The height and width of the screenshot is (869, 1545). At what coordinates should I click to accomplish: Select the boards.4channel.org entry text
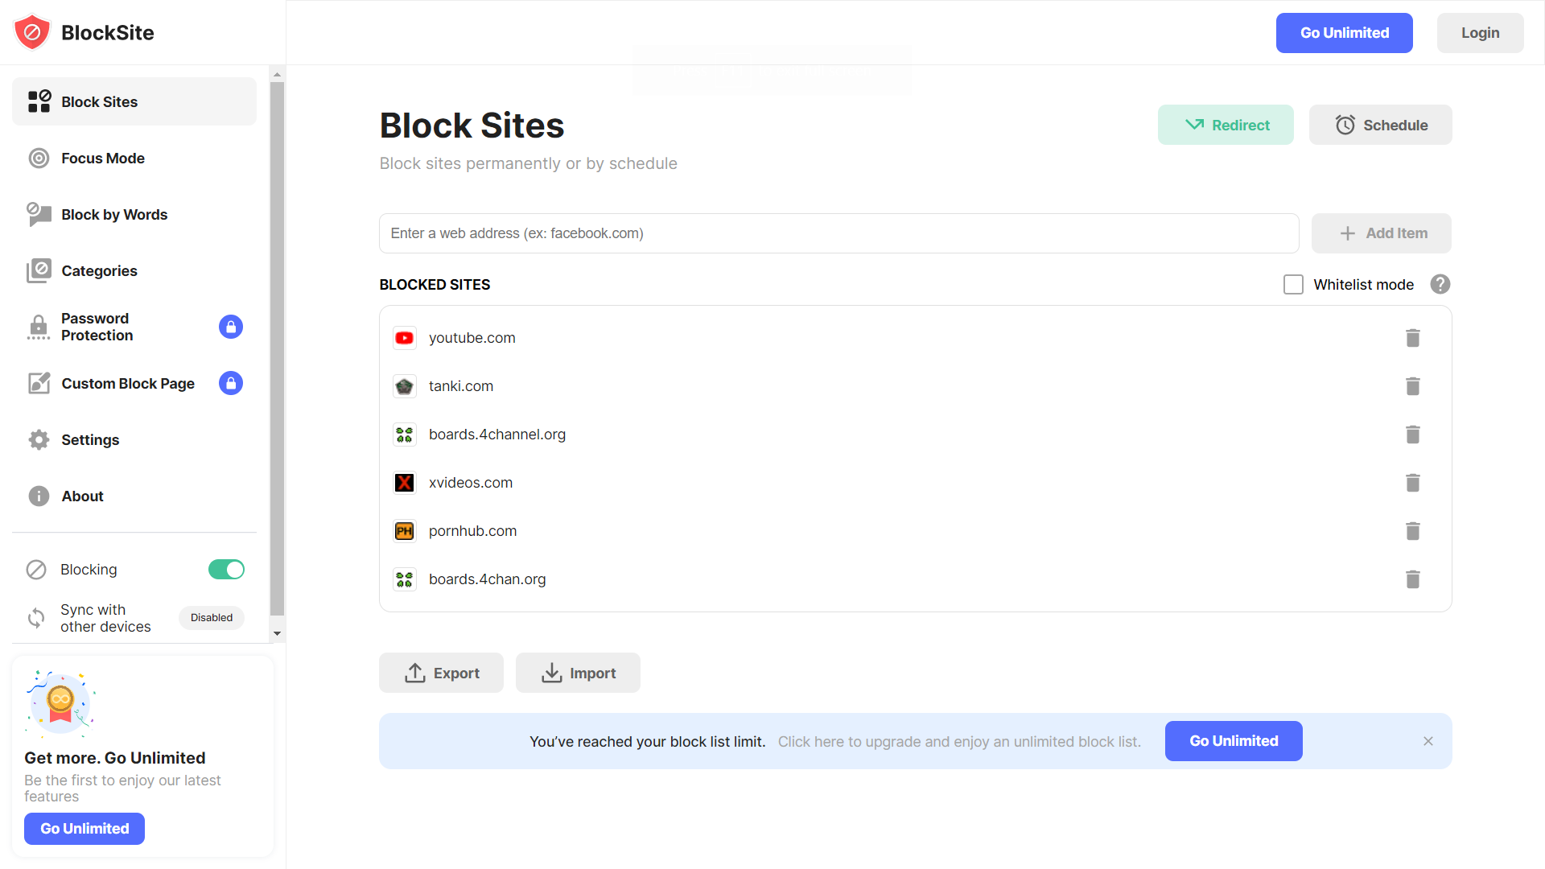497,434
